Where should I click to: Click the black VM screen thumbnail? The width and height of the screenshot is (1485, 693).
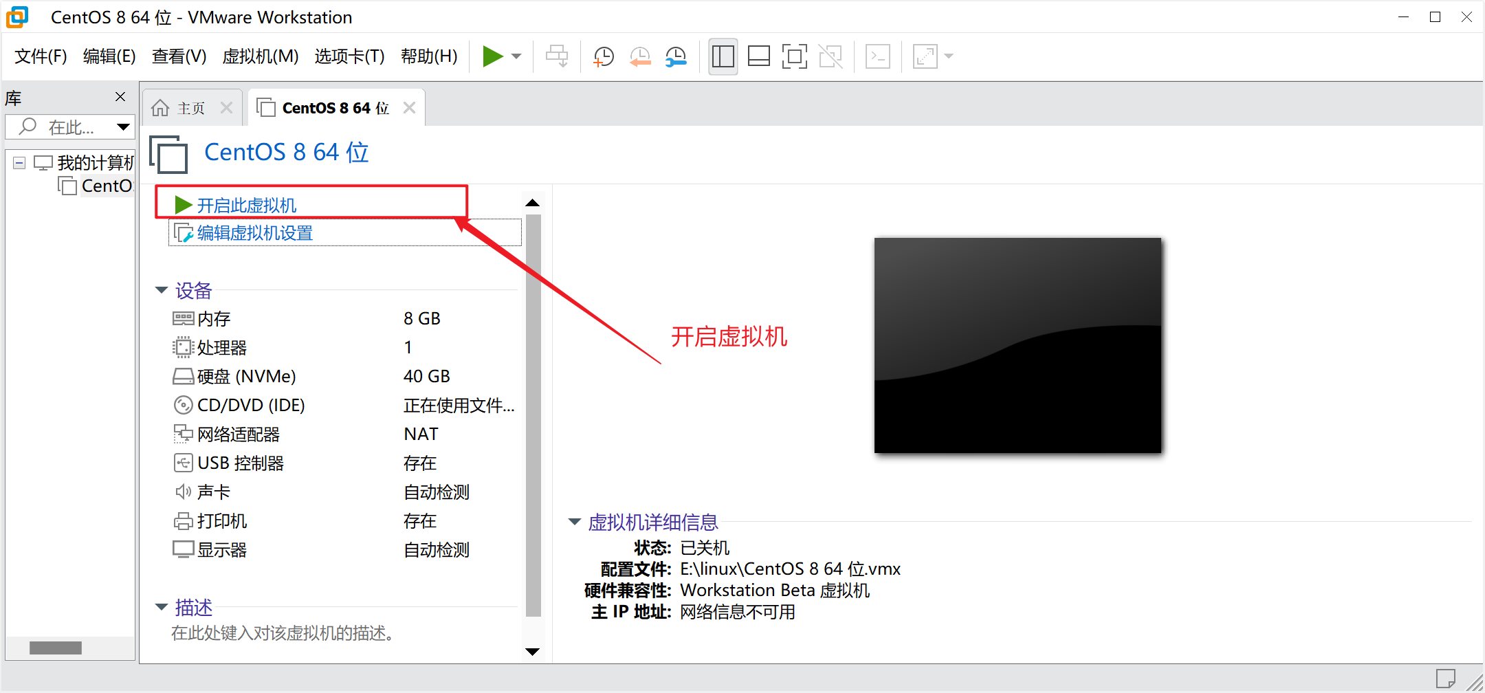(x=1017, y=345)
